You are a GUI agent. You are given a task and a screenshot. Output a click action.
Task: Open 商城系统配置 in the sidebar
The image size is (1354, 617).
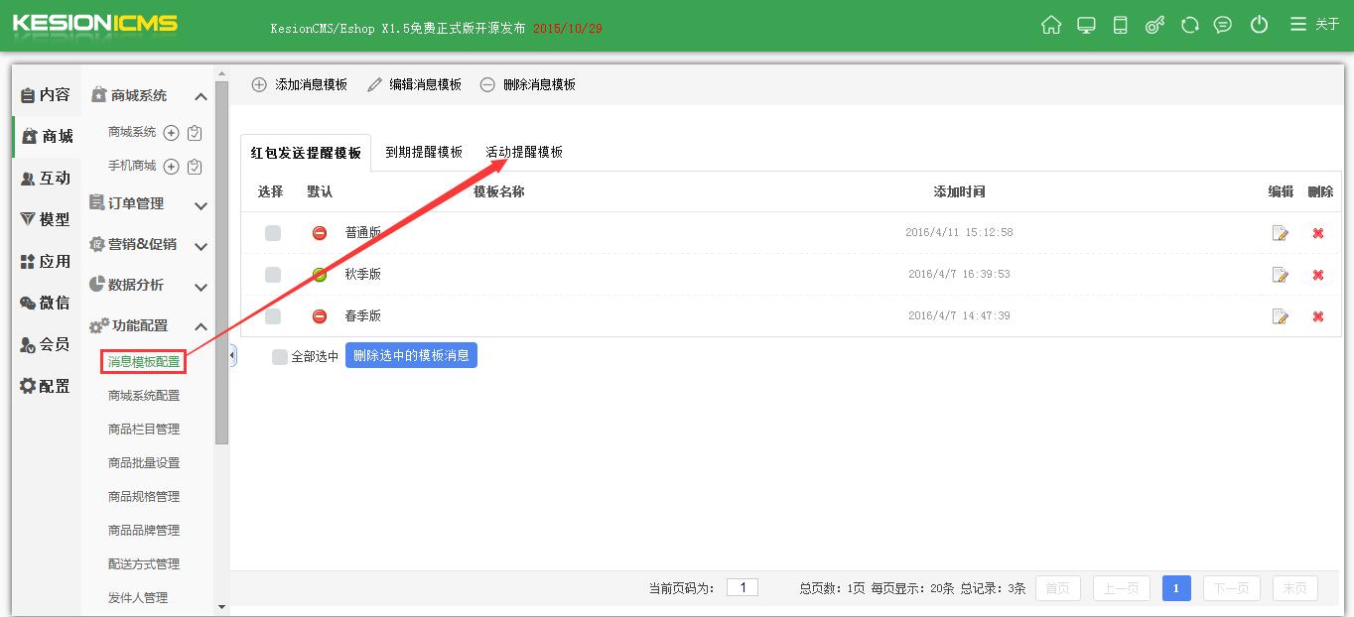(x=144, y=396)
